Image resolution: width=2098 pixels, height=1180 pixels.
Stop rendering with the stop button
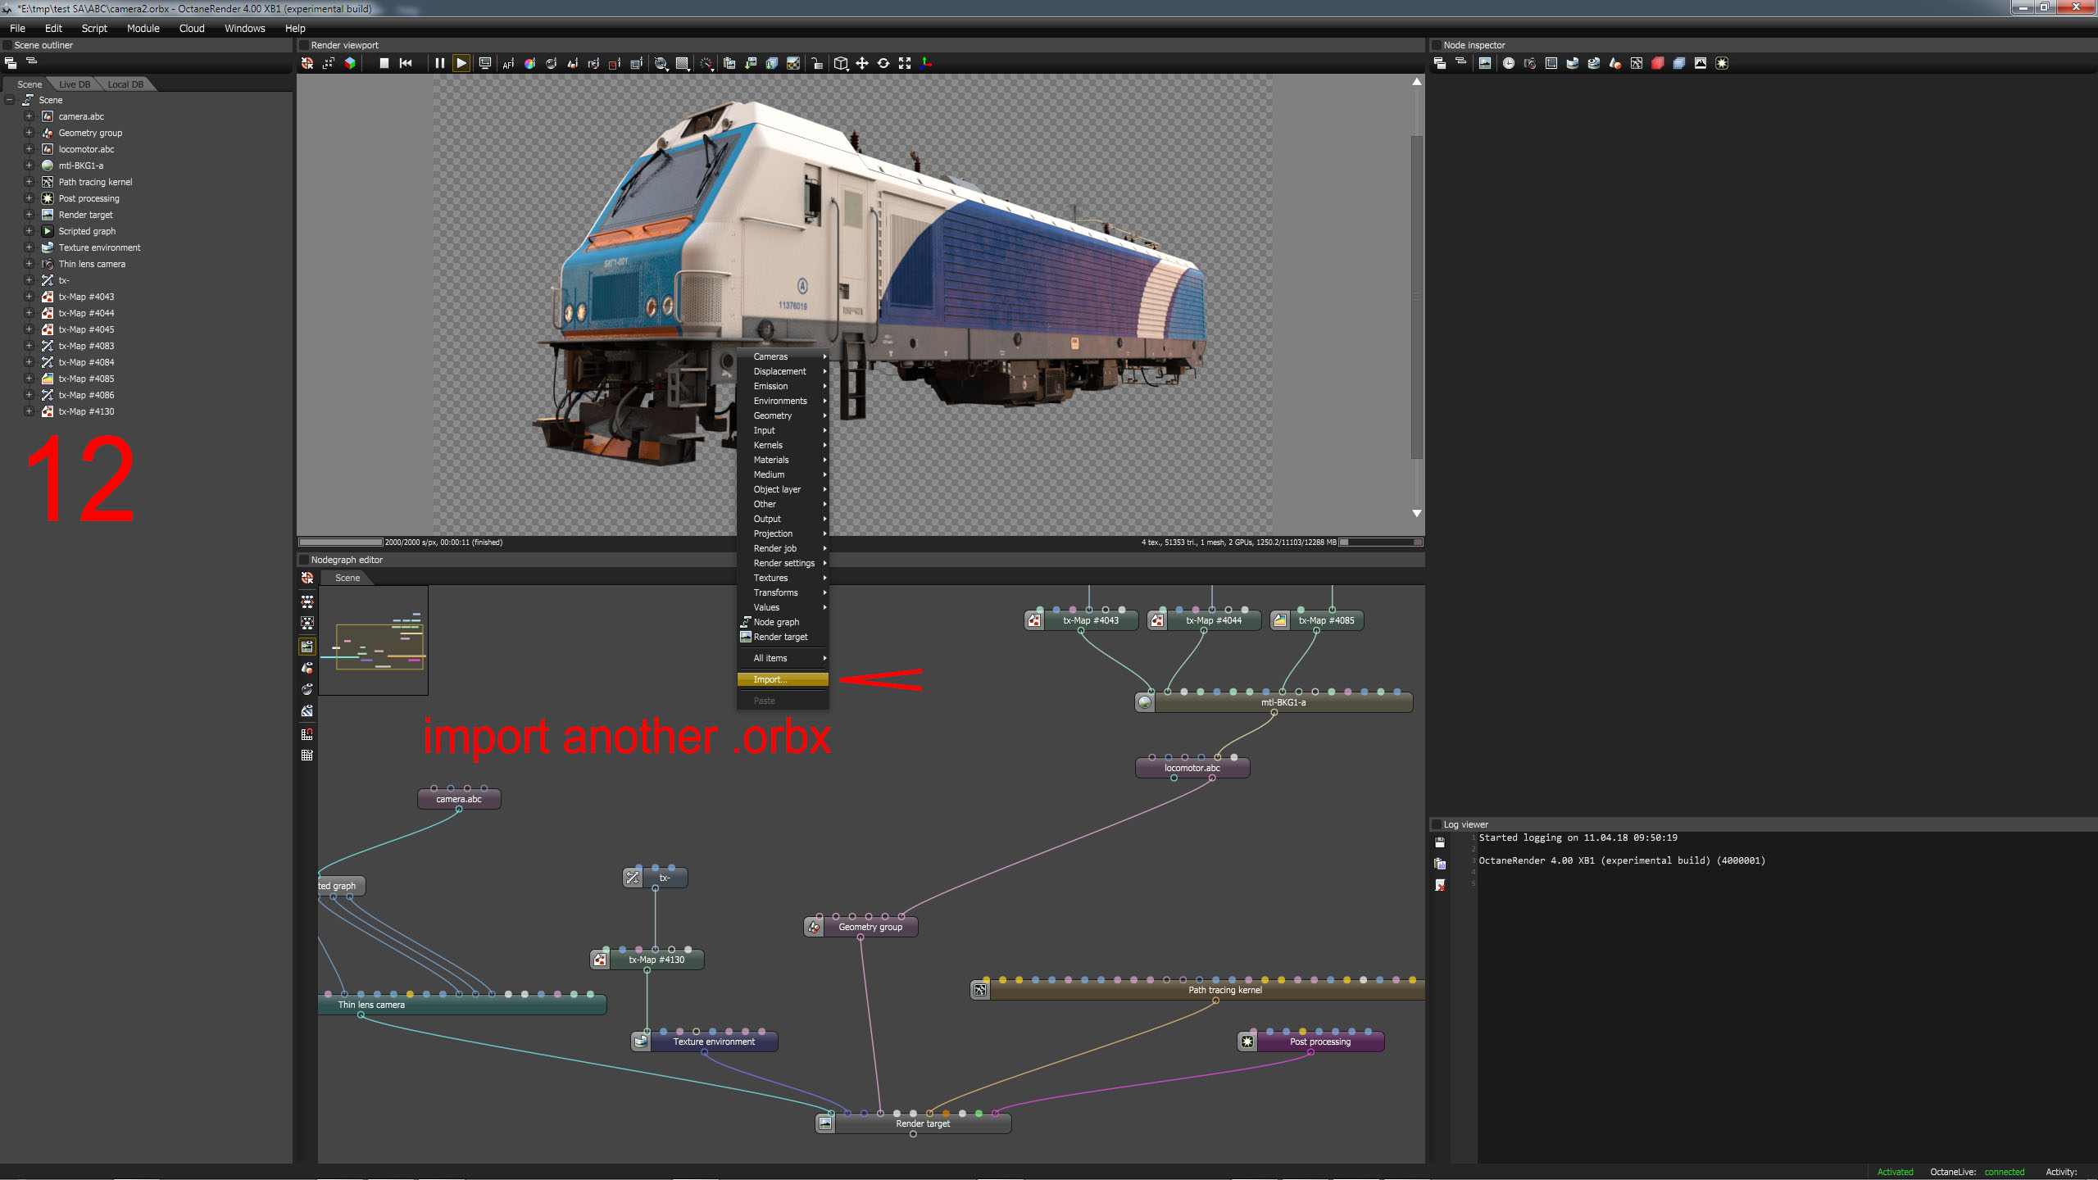384,63
